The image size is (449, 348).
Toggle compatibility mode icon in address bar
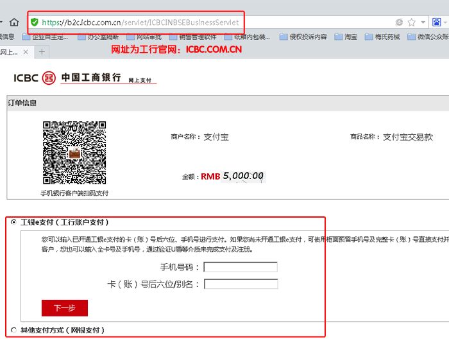(399, 22)
